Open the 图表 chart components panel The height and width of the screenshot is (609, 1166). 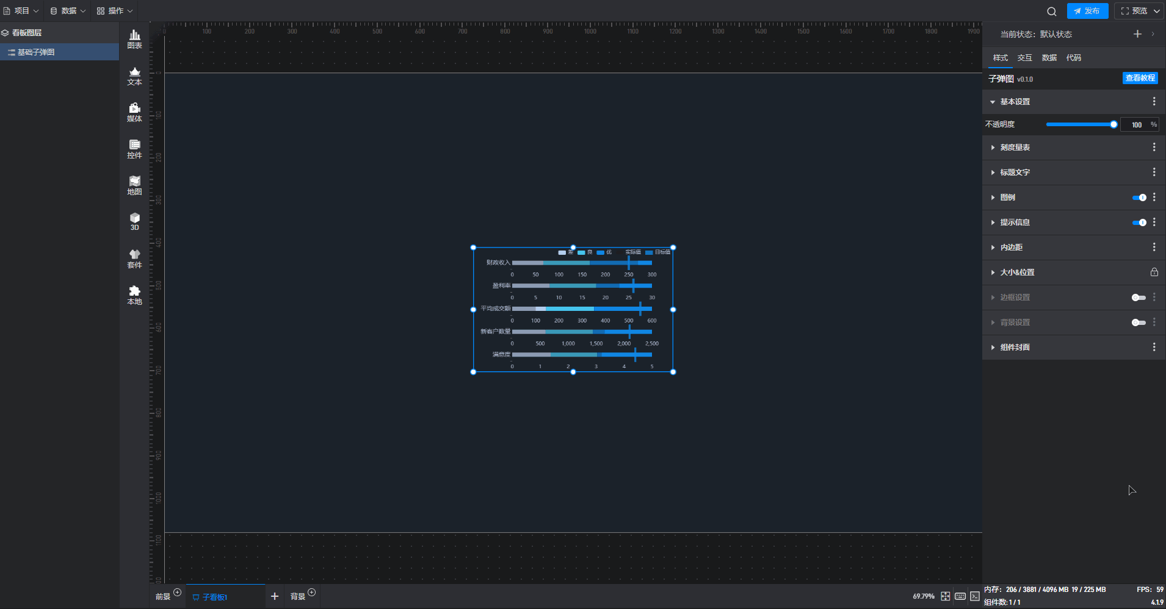(x=134, y=39)
